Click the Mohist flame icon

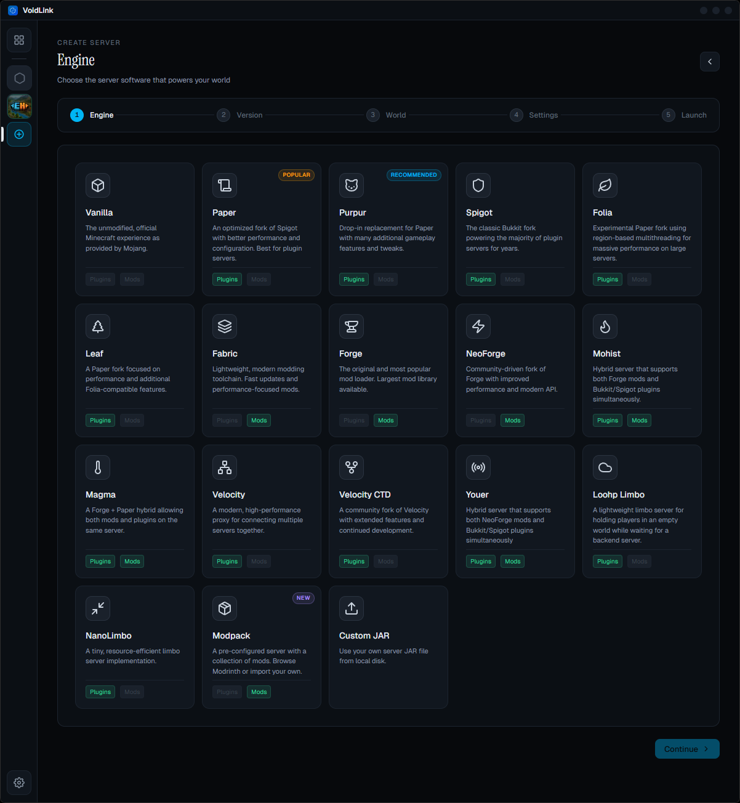pyautogui.click(x=605, y=326)
